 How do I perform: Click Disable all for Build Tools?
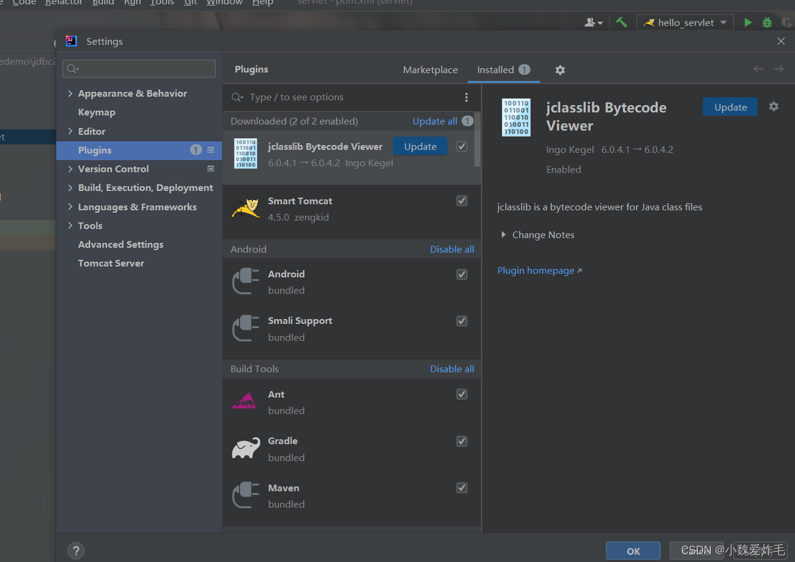(x=452, y=369)
